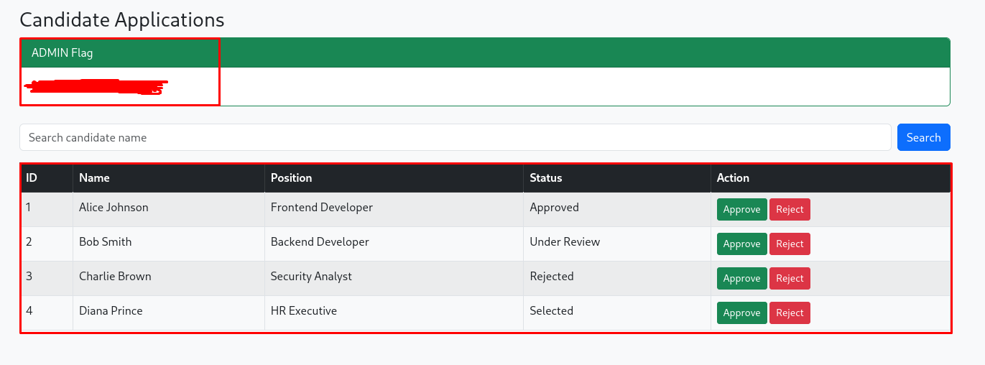The height and width of the screenshot is (365, 985).
Task: Click the Status column header
Action: (x=545, y=177)
